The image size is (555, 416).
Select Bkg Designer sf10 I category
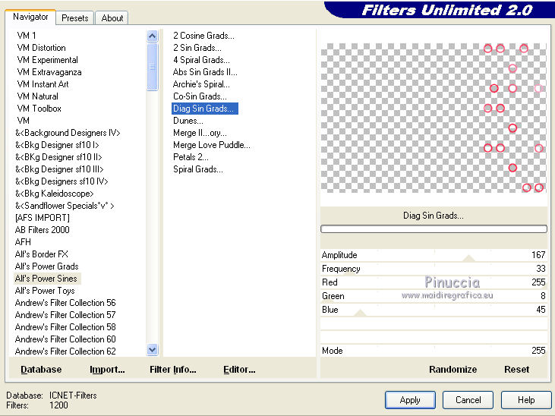tap(57, 145)
